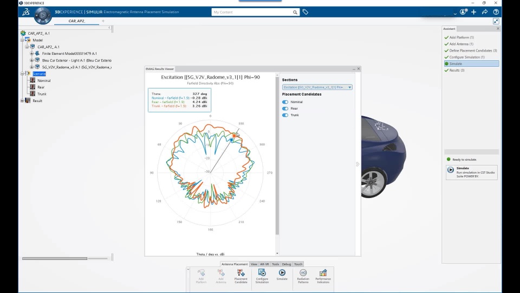Click Configure Simulation (1) assistant step
Viewport: 520px width, 293px height.
pyautogui.click(x=466, y=57)
